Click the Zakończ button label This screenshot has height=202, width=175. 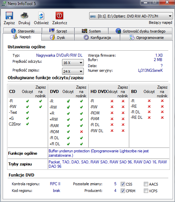tap(60, 23)
